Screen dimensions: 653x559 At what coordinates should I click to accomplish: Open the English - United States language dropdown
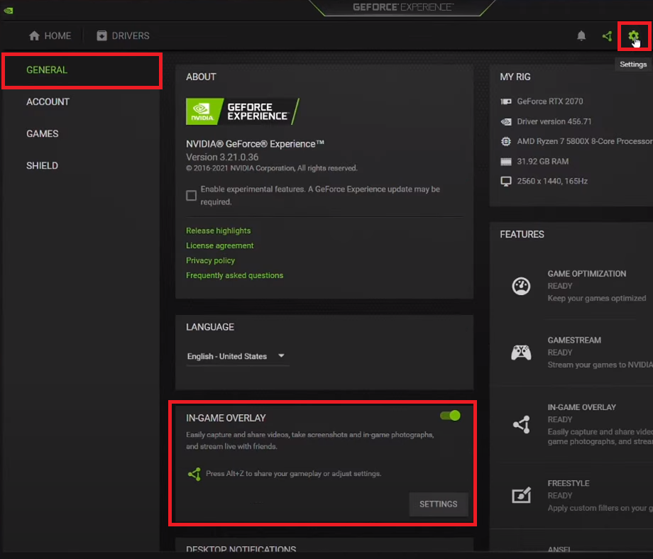point(237,356)
